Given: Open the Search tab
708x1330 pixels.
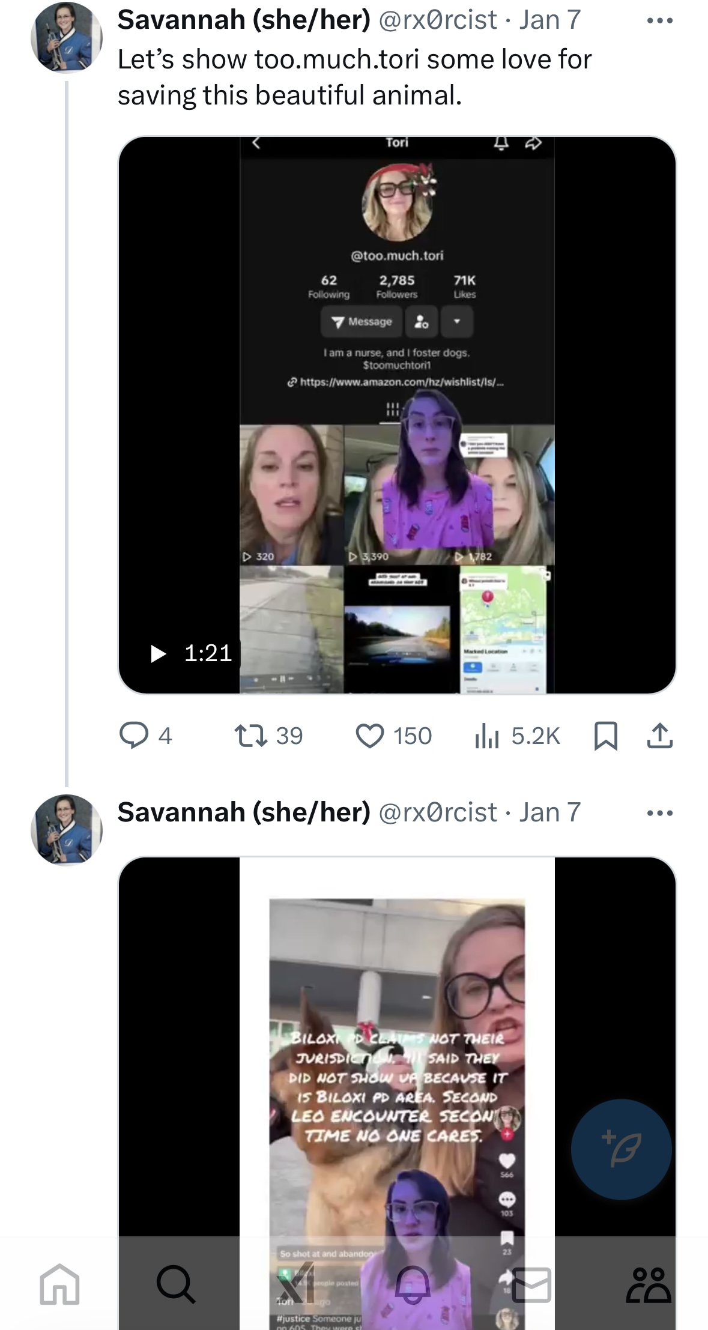Looking at the screenshot, I should click(176, 1284).
